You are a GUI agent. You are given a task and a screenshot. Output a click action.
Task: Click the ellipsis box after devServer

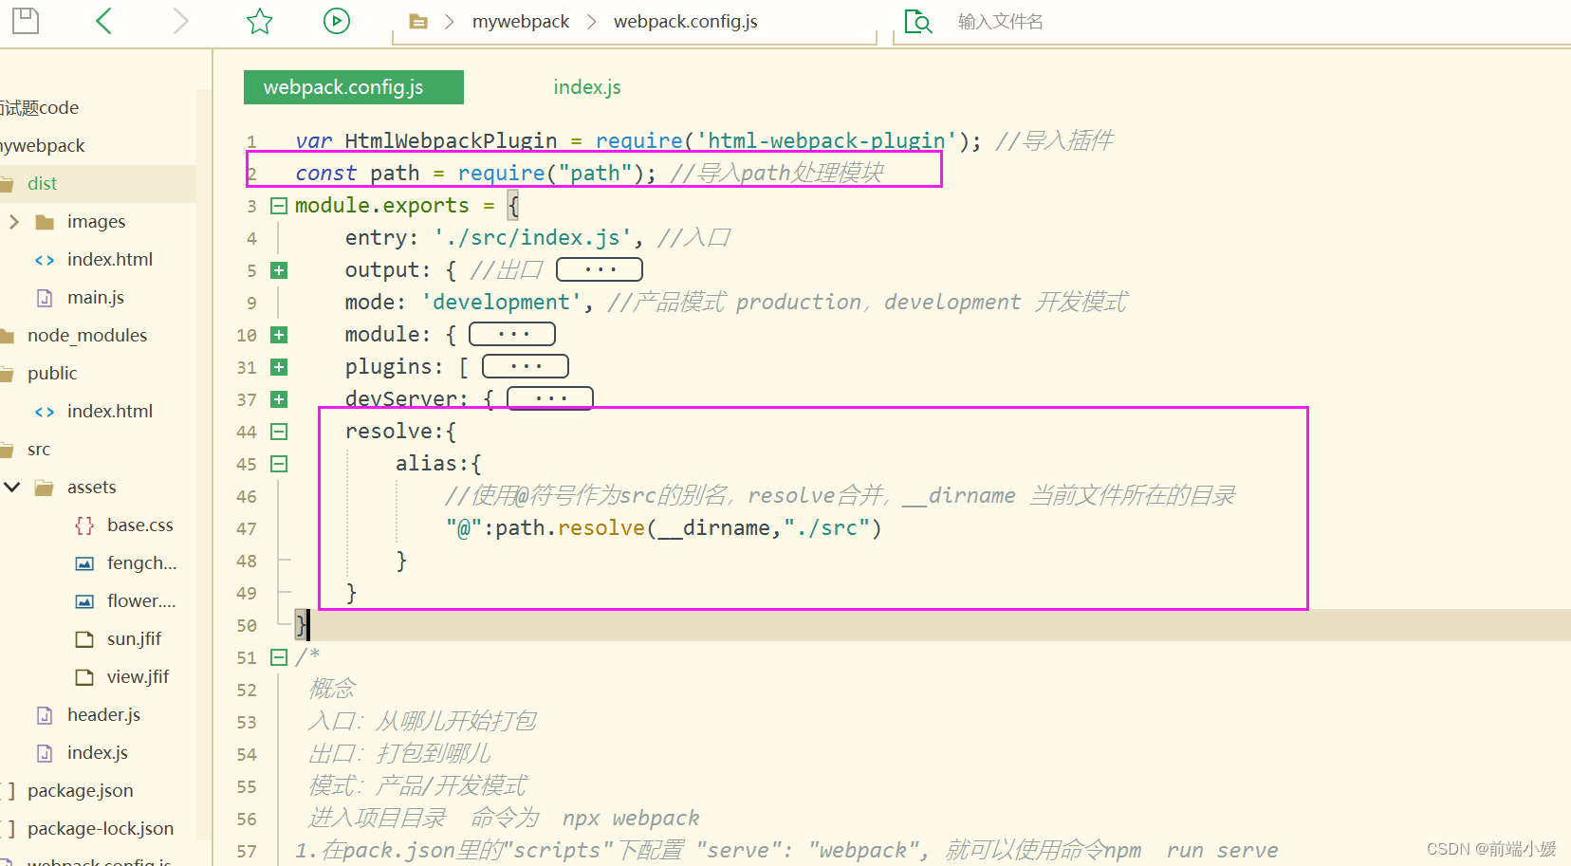click(x=550, y=398)
